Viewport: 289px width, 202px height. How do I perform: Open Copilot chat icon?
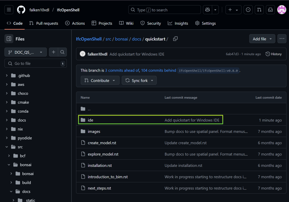[207, 10]
